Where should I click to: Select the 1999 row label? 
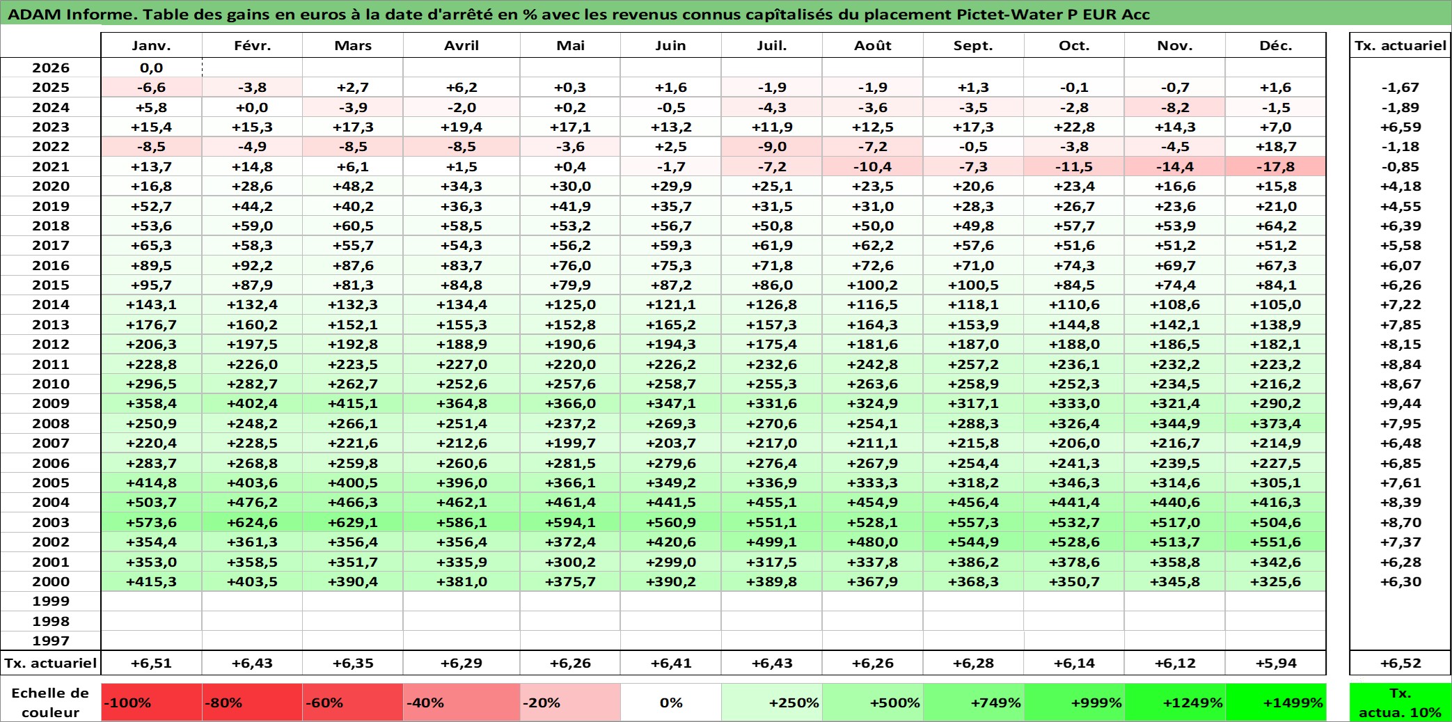point(51,601)
